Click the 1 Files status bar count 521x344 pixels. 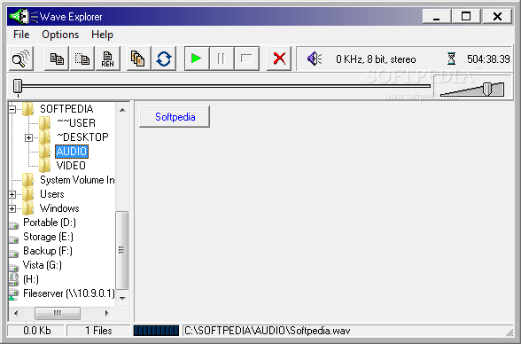(x=98, y=331)
